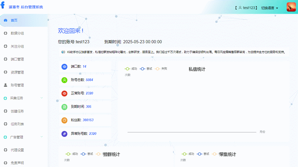
Task: Click the green user icon beside 账号总数
Action: pos(64,80)
